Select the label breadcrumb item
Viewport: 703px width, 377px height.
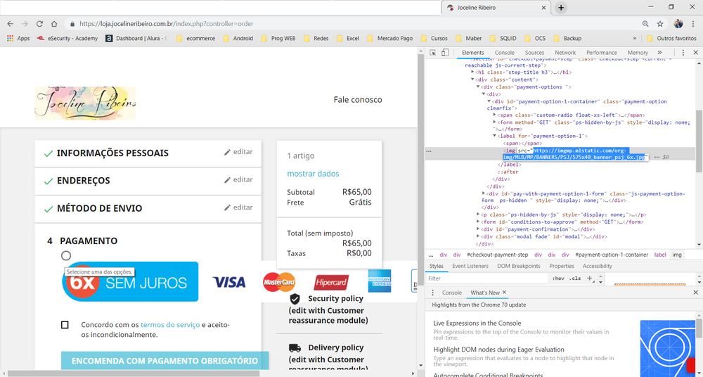(x=660, y=255)
